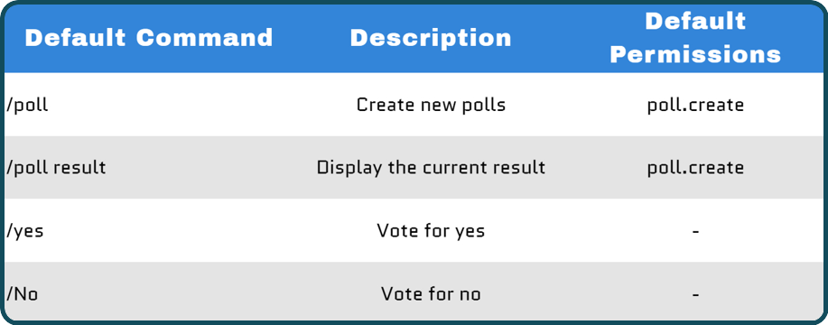Select the Vote for yes description

[431, 231]
